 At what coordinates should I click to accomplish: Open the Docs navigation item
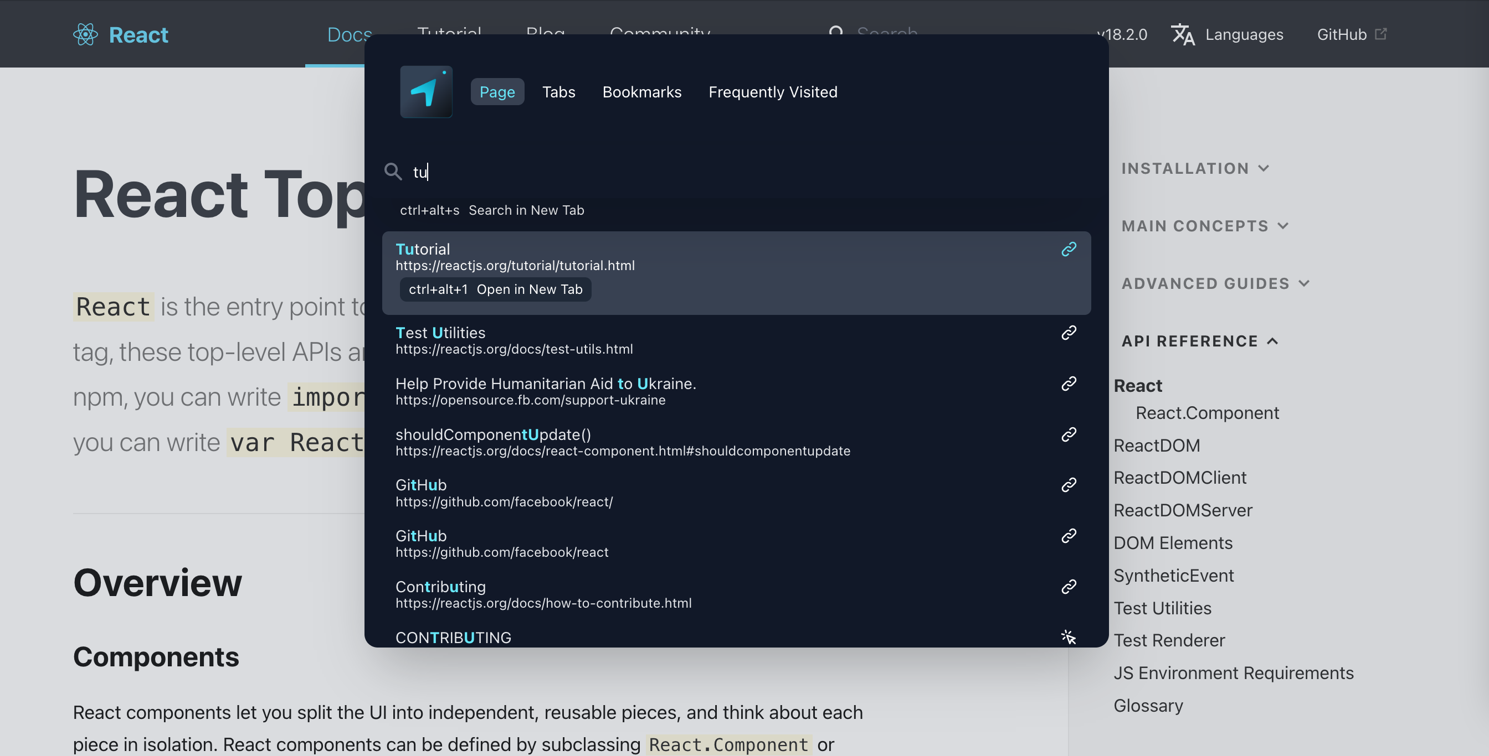[349, 35]
